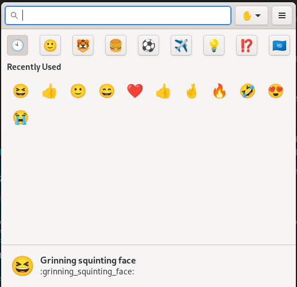This screenshot has width=297, height=287.
Task: Pick the grinning squinting face emoji in Recently Used
Action: click(x=21, y=91)
